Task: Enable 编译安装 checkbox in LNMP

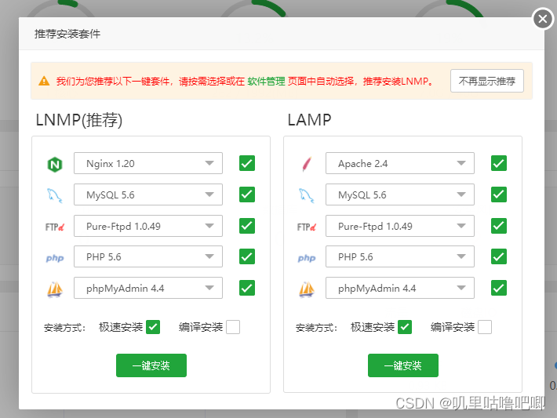Action: pyautogui.click(x=233, y=327)
